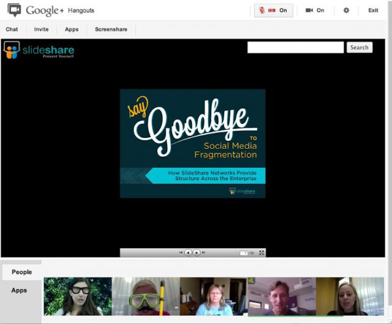The height and width of the screenshot is (324, 392).
Task: Open the Invite option
Action: pyautogui.click(x=41, y=29)
